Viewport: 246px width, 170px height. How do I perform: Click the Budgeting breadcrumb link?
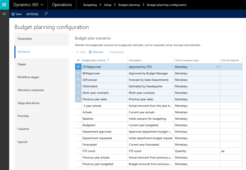(x=90, y=5)
